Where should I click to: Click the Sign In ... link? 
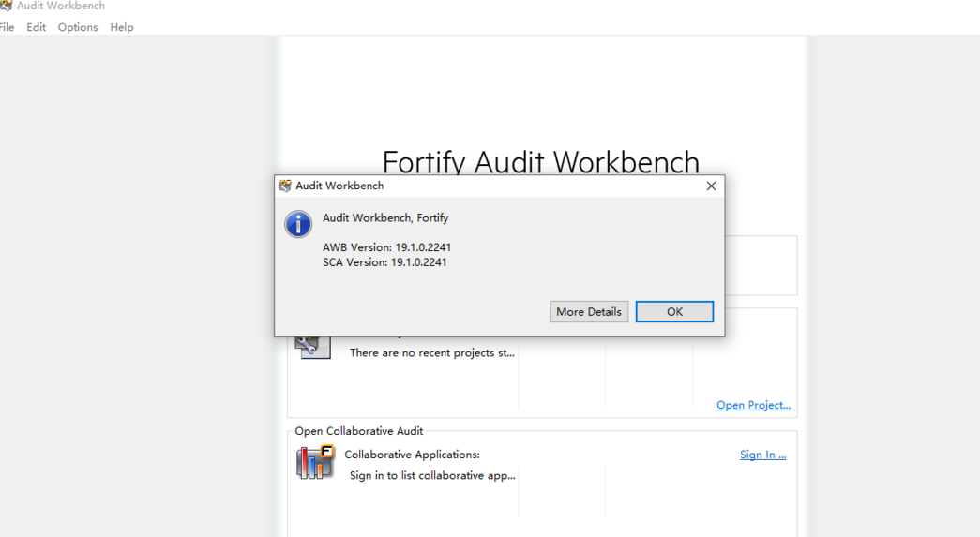pyautogui.click(x=763, y=455)
